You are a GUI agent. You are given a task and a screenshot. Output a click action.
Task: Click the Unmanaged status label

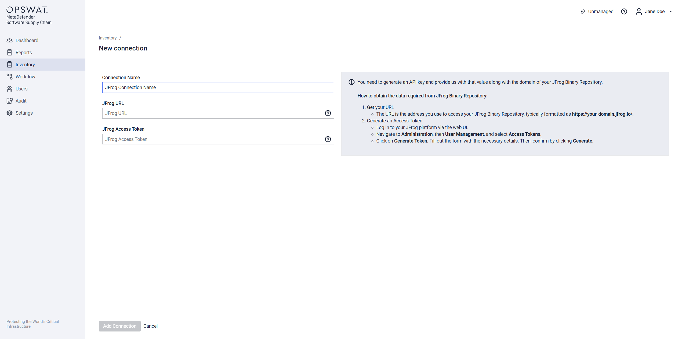point(601,12)
